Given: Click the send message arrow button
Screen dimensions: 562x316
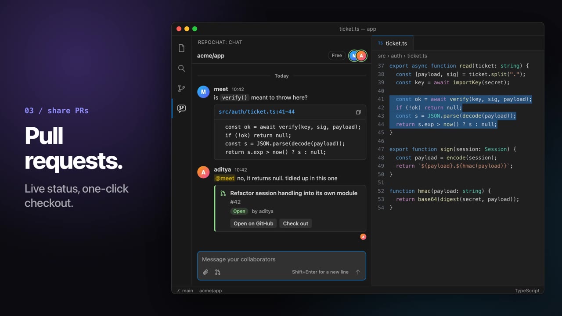Looking at the screenshot, I should 358,272.
